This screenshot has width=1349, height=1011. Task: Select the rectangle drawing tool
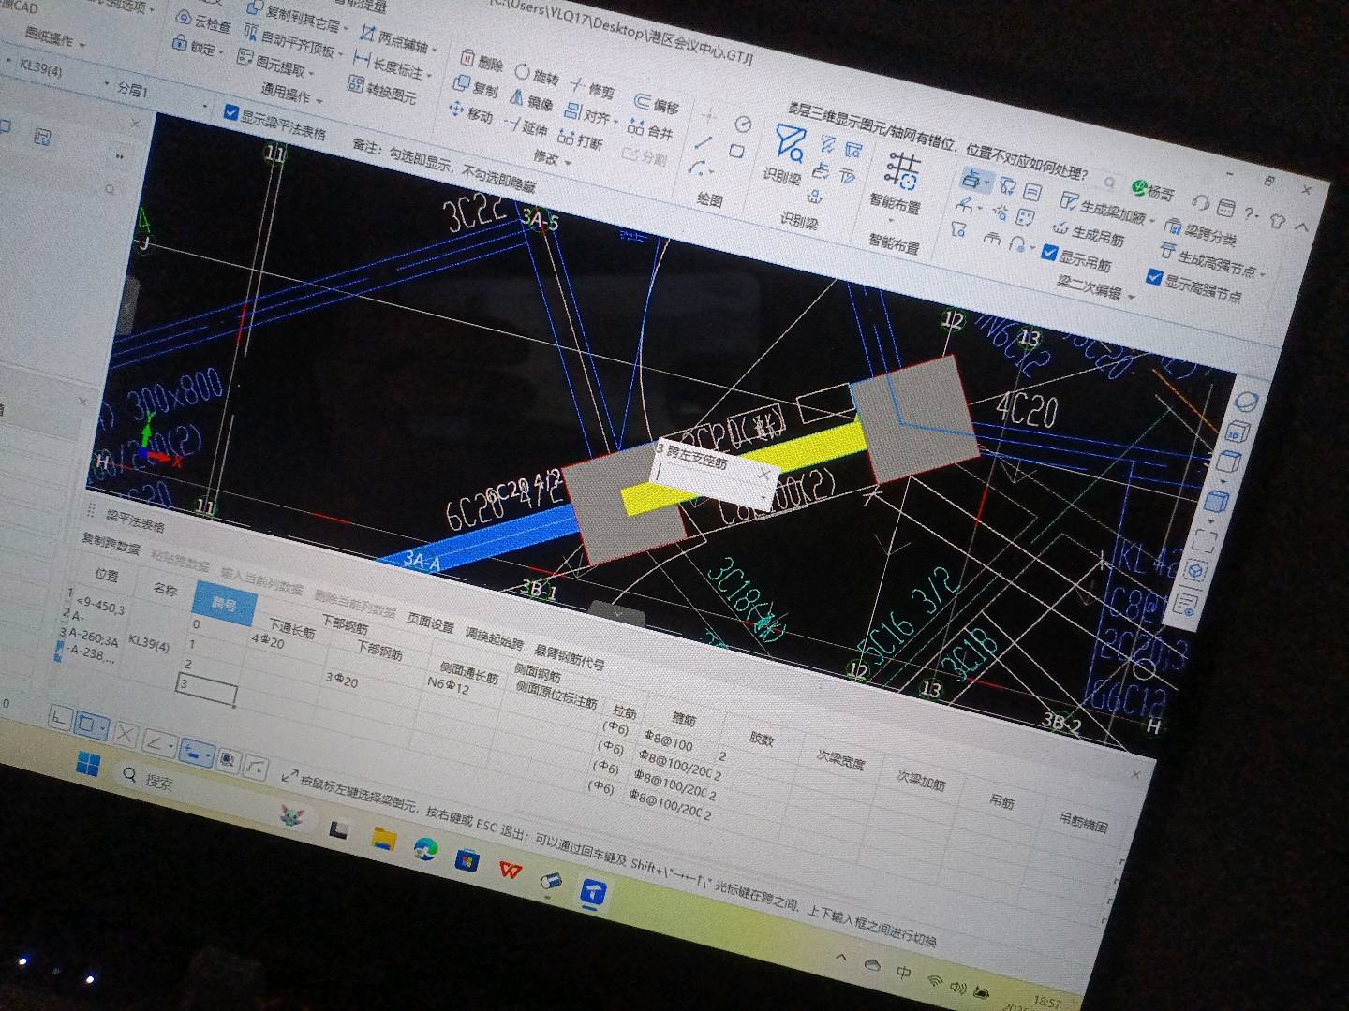pos(737,151)
